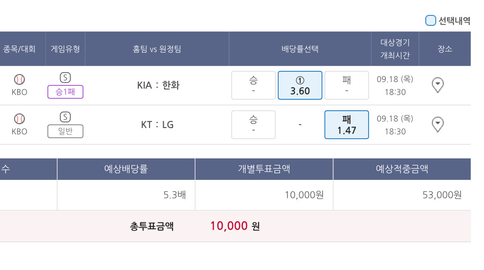Click the 승1패 game type badge
Image resolution: width=484 pixels, height=270 pixels.
click(65, 92)
